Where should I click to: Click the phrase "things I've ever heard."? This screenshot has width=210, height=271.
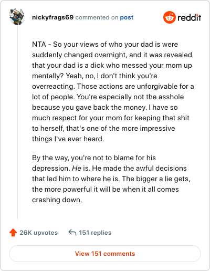68,139
